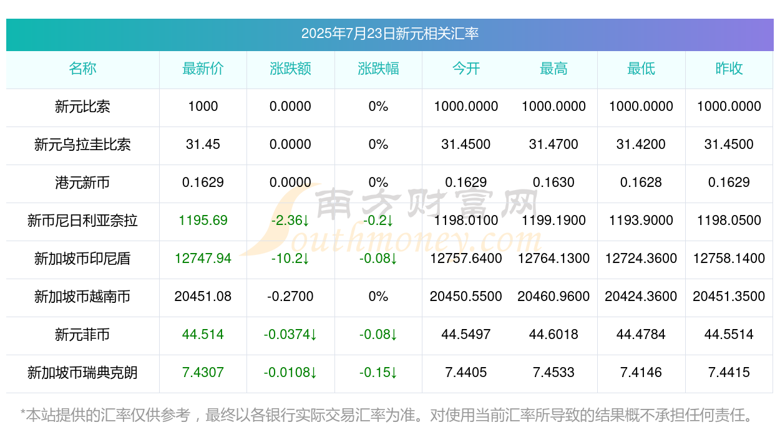This screenshot has width=780, height=435.
Task: Click the change percent -0.2↓
Action: pyautogui.click(x=378, y=221)
